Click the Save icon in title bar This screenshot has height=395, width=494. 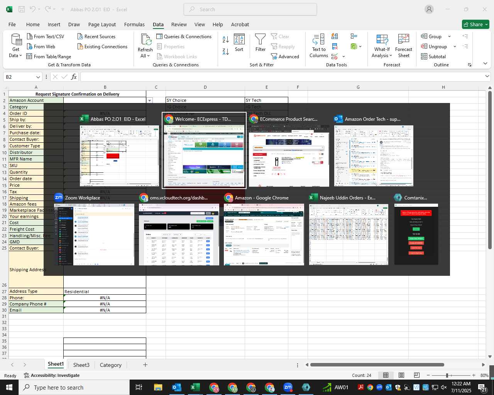(22, 9)
